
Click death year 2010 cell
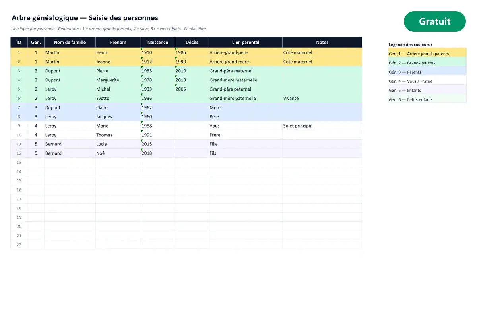tap(192, 71)
